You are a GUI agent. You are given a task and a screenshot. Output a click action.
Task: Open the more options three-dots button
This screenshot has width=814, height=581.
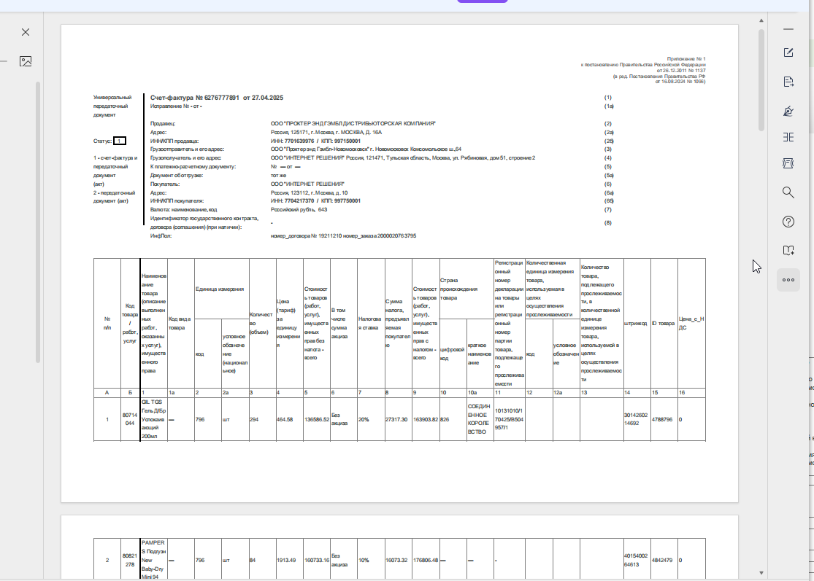788,280
